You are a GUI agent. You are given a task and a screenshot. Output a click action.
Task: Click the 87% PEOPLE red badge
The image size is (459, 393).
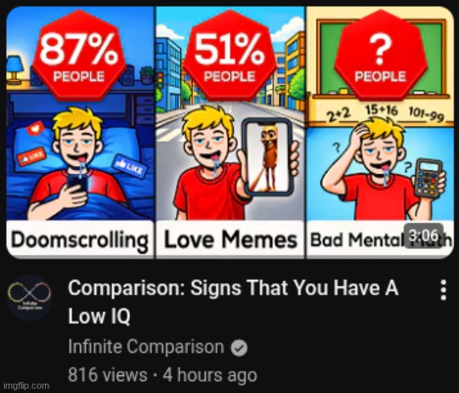tap(79, 54)
